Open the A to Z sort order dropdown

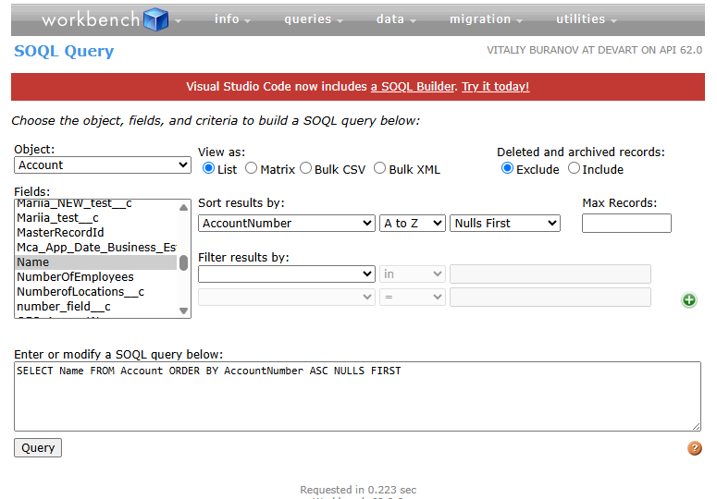pyautogui.click(x=413, y=224)
